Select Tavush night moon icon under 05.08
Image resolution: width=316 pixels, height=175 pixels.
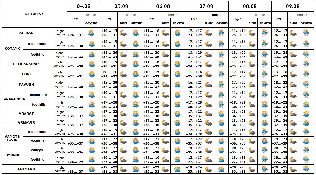tap(123, 85)
